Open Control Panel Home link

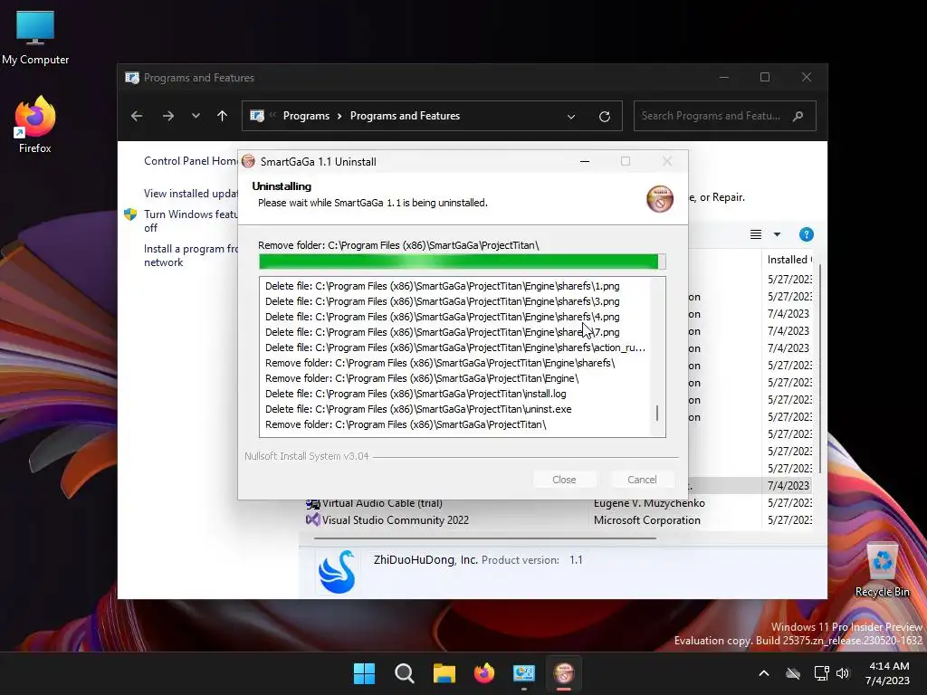coord(191,161)
